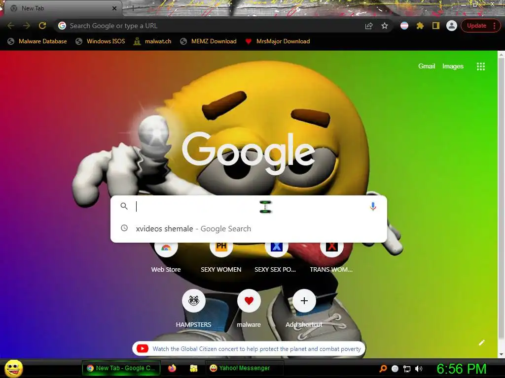Open the HAMPSTERS shortcut
The image size is (505, 378).
(x=193, y=308)
